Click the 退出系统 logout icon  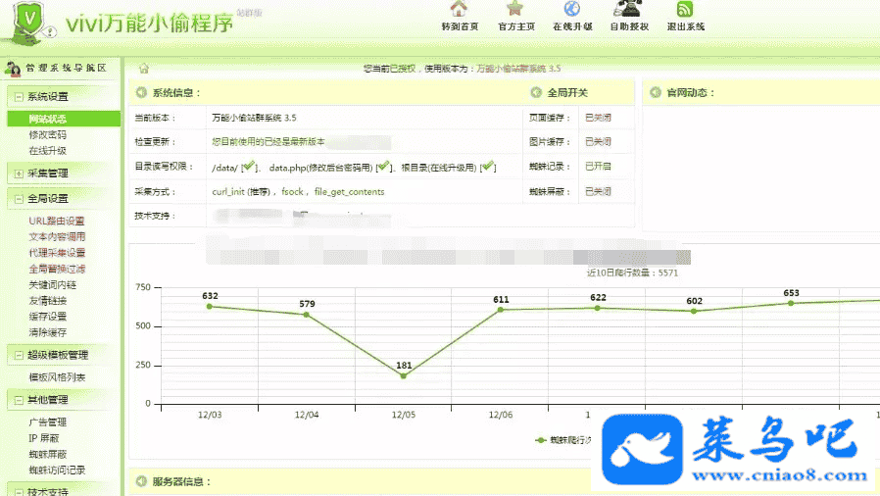pos(685,11)
